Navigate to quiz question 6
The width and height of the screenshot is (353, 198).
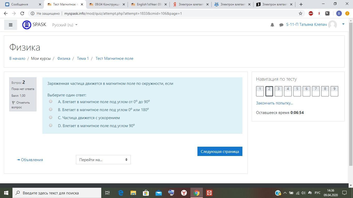306,91
